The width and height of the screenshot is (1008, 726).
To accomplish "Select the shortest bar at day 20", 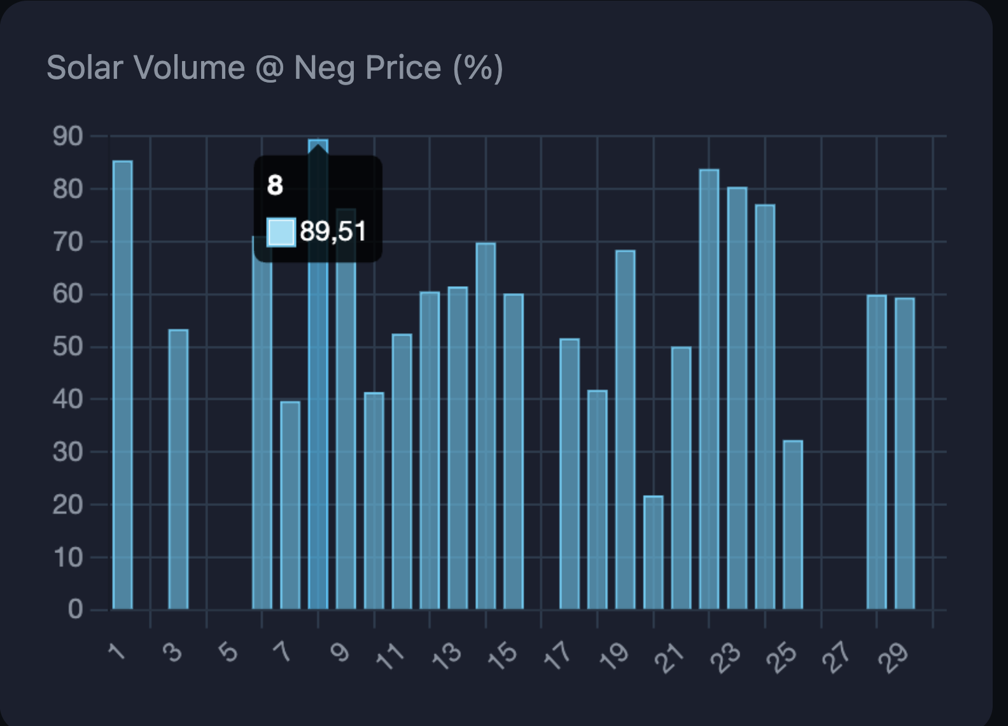I will [x=653, y=552].
